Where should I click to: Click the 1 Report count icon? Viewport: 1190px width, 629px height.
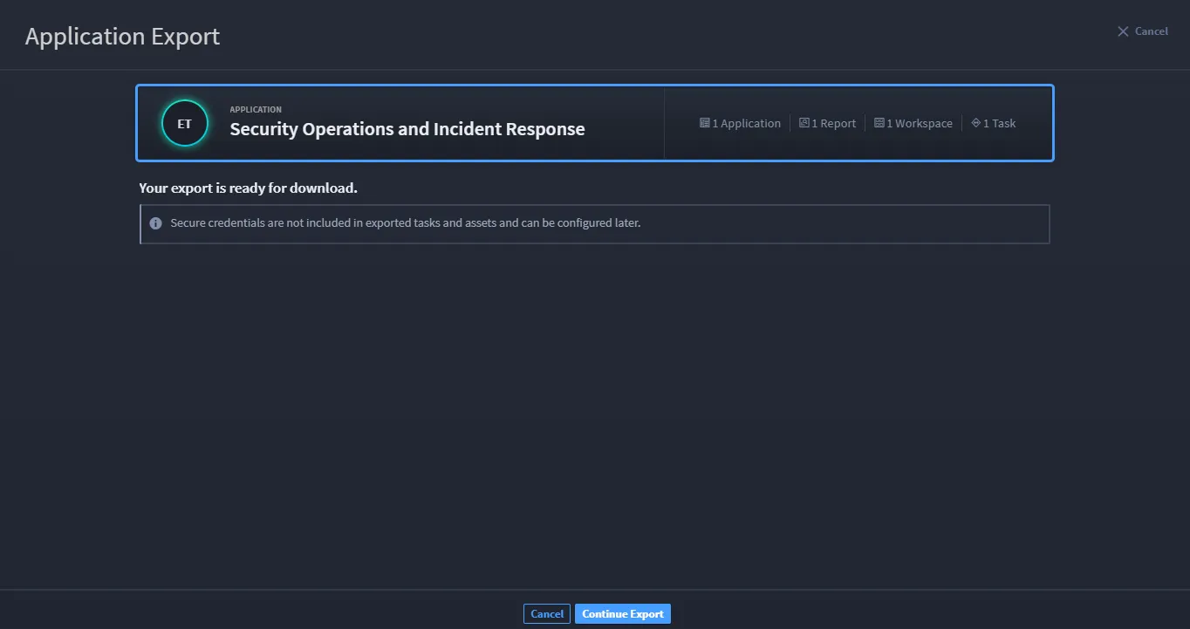click(x=804, y=123)
